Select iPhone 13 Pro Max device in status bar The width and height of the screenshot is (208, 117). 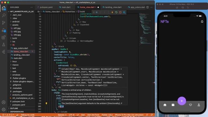click(x=129, y=115)
